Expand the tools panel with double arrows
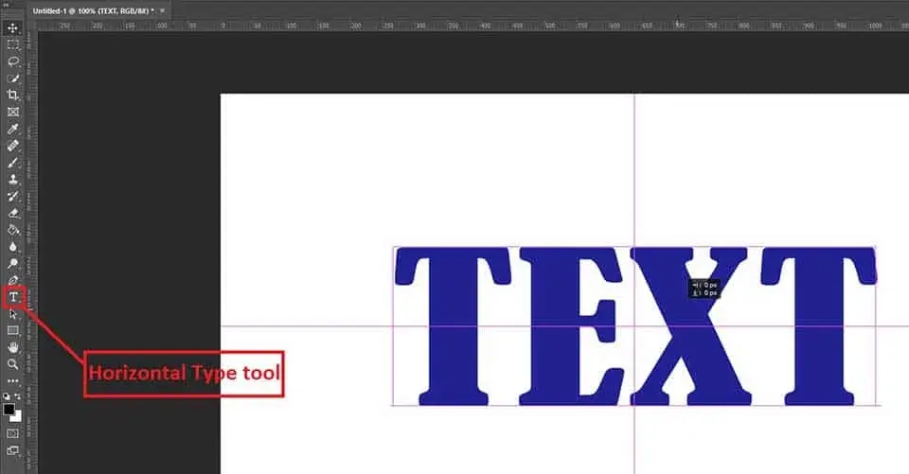Viewport: 909px width, 474px height. [7, 4]
